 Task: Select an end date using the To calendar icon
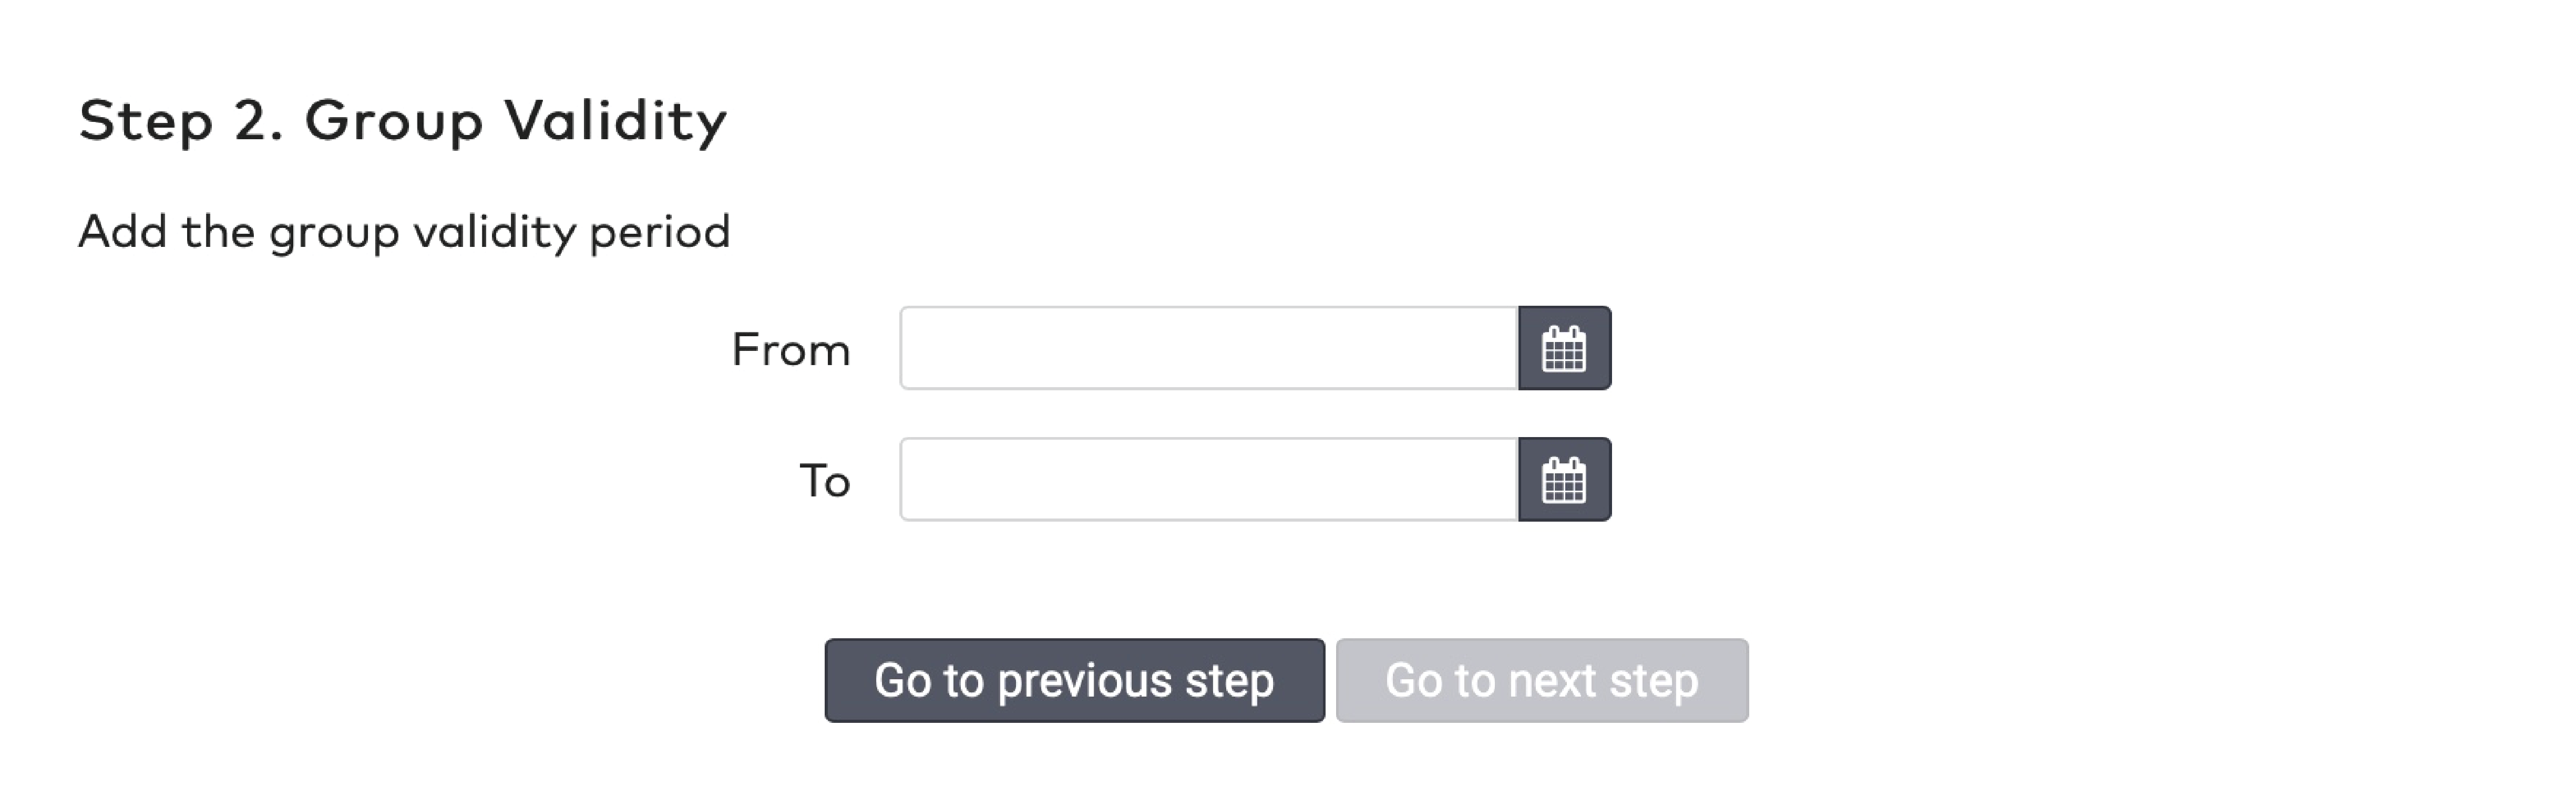click(1565, 479)
